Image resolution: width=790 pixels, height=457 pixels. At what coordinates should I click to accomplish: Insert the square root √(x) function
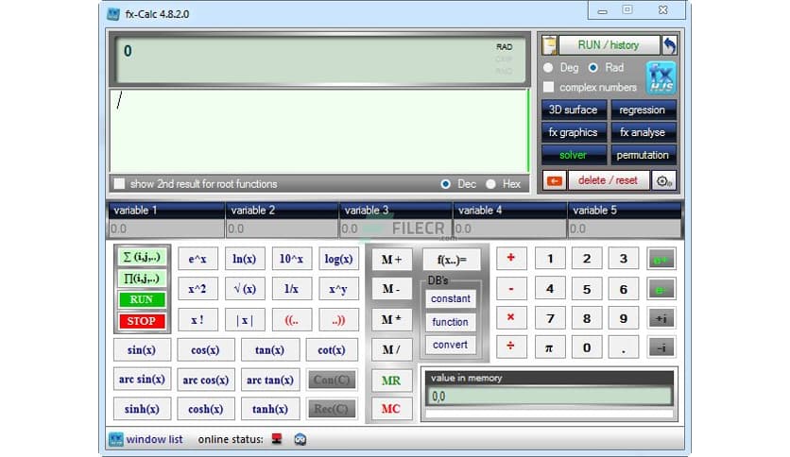pyautogui.click(x=245, y=289)
